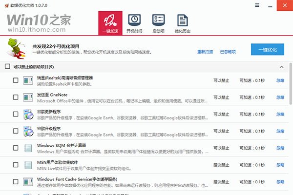Click 忽略 for the Realtek audio manager

(280, 80)
